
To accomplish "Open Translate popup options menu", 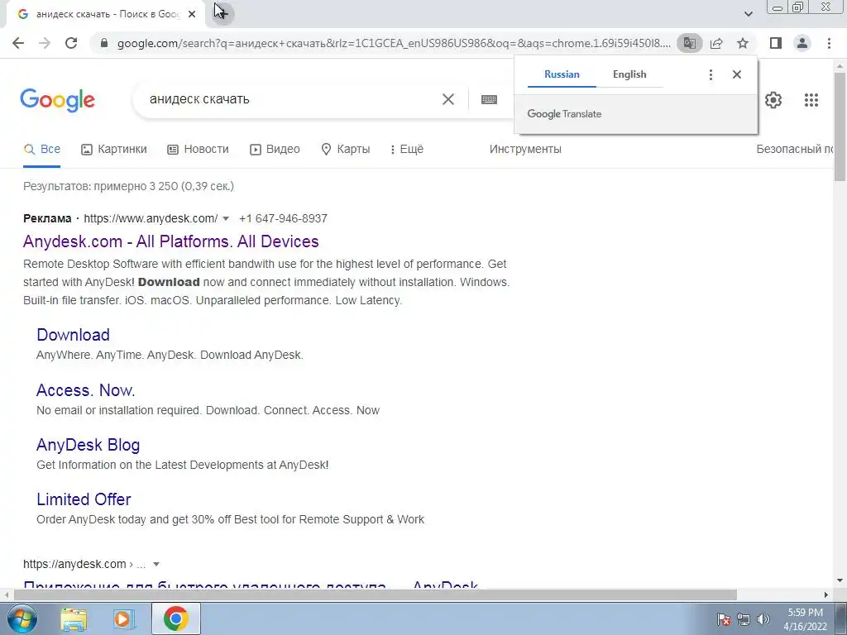I will click(711, 74).
